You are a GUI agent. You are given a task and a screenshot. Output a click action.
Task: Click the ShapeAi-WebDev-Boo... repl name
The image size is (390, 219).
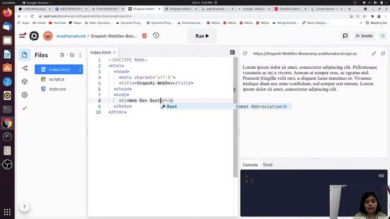click(114, 36)
